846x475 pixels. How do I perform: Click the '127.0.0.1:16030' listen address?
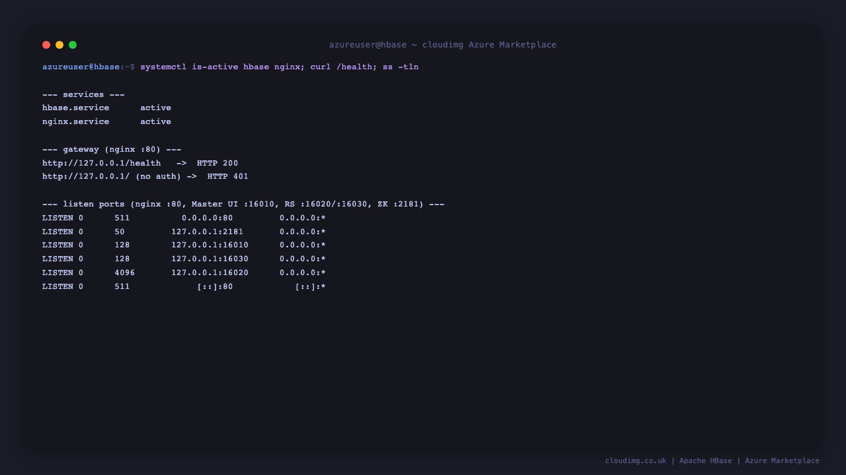(x=210, y=259)
